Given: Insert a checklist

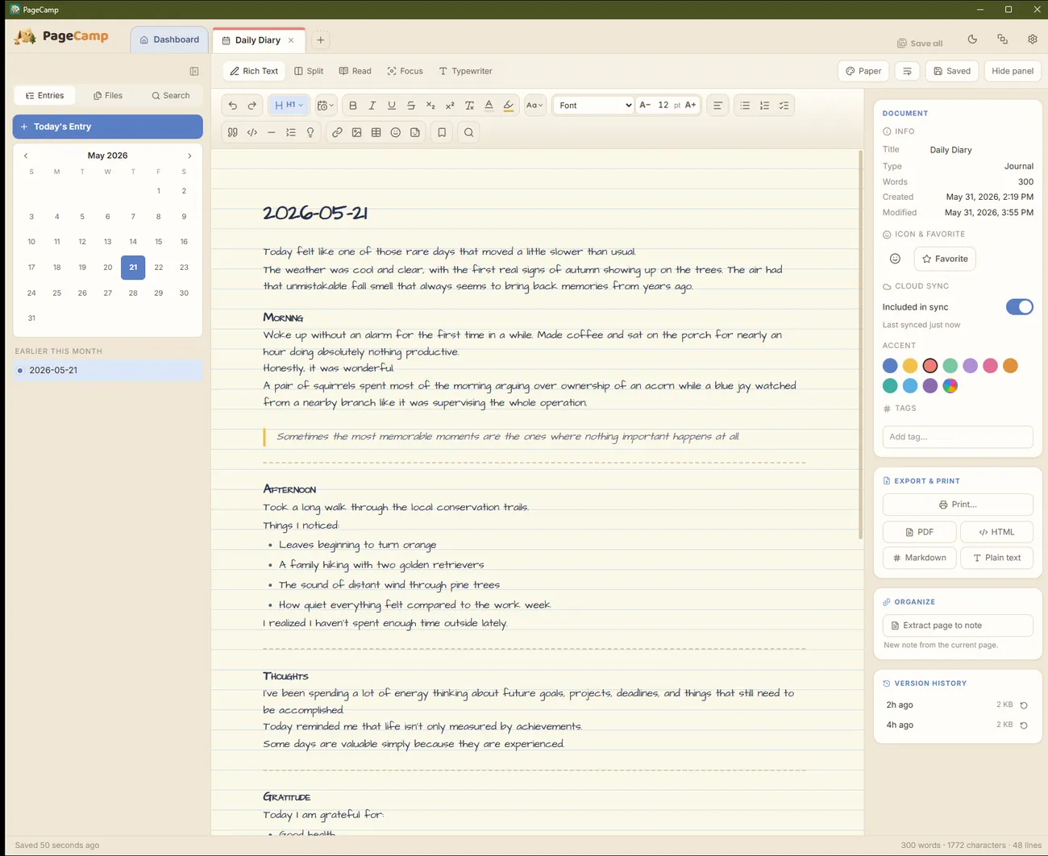Looking at the screenshot, I should click(x=784, y=106).
